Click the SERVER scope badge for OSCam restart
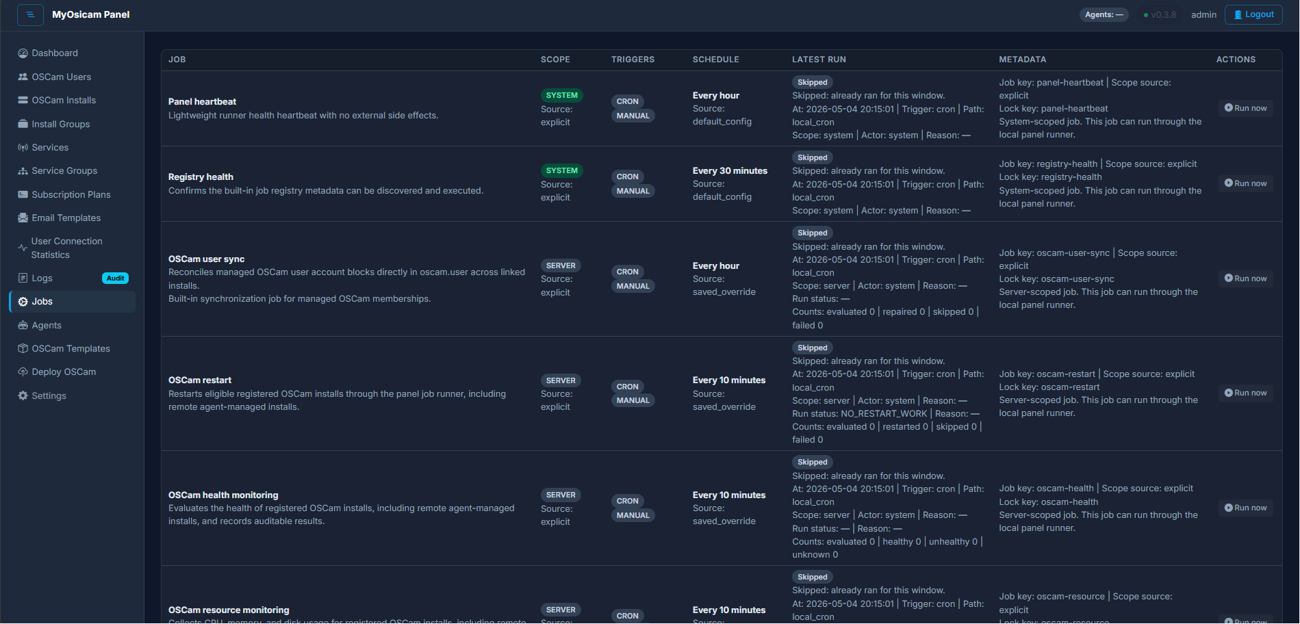The width and height of the screenshot is (1300, 624). pyautogui.click(x=561, y=380)
